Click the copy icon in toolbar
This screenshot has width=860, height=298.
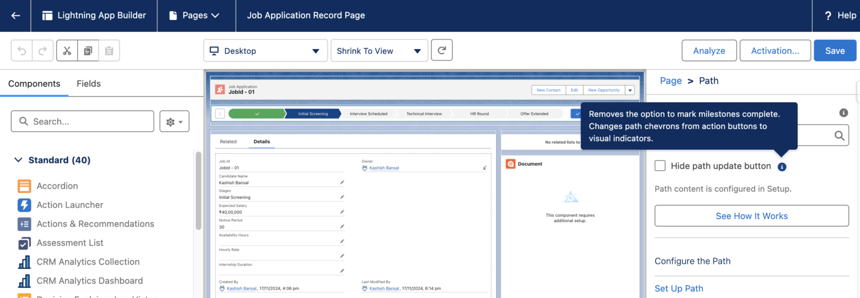coord(88,51)
